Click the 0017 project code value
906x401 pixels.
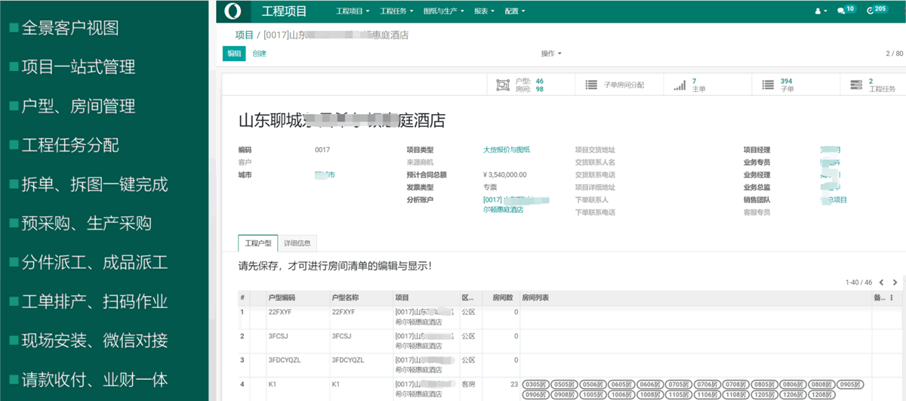[x=322, y=150]
